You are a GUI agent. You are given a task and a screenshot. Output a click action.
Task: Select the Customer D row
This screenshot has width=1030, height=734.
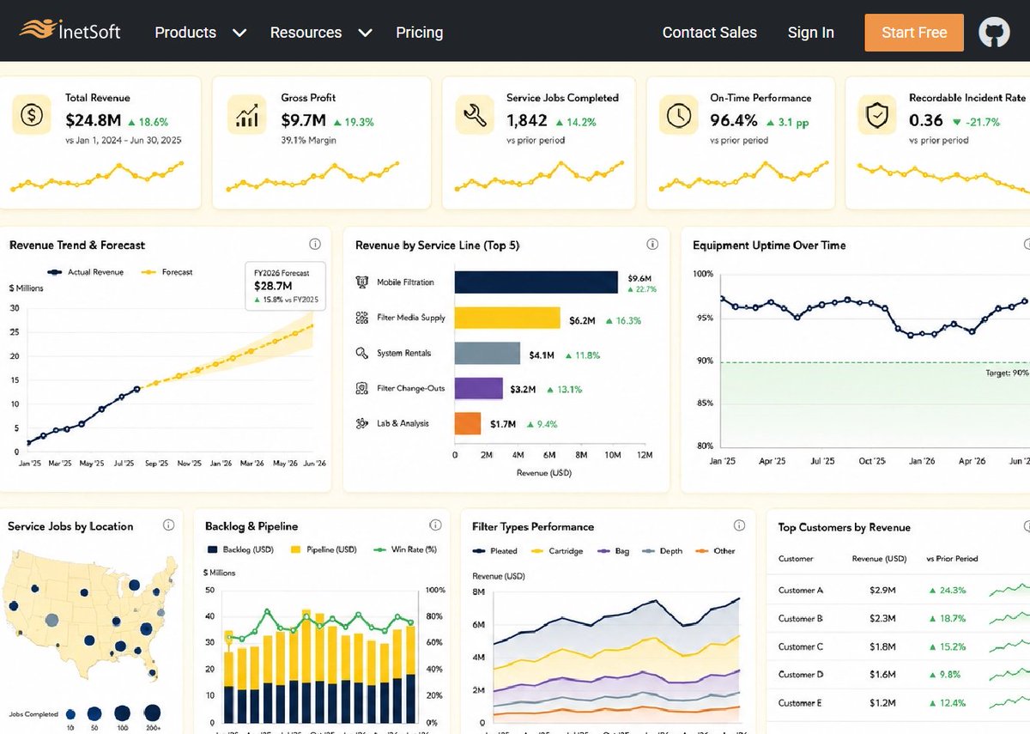click(x=899, y=674)
